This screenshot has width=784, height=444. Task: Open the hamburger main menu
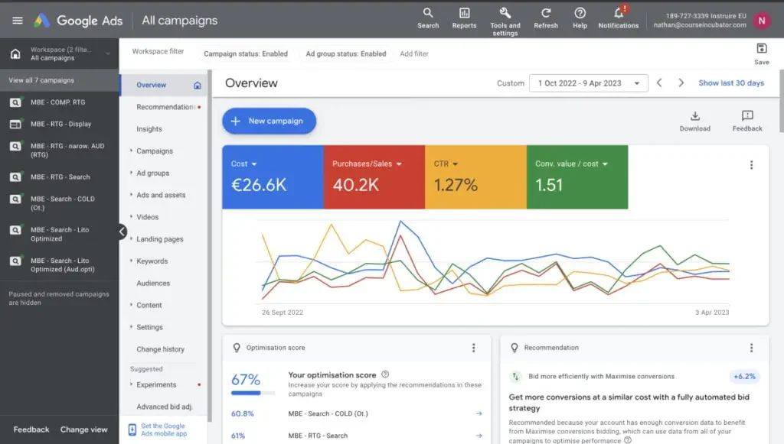coord(18,21)
